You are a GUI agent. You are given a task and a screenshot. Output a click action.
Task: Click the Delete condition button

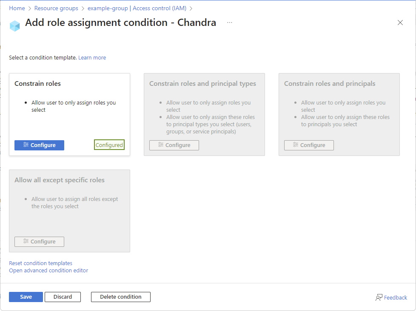pos(121,297)
